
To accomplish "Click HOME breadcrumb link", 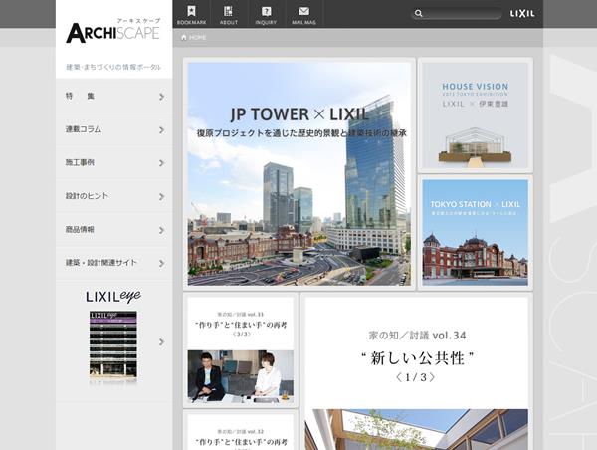I will click(198, 38).
